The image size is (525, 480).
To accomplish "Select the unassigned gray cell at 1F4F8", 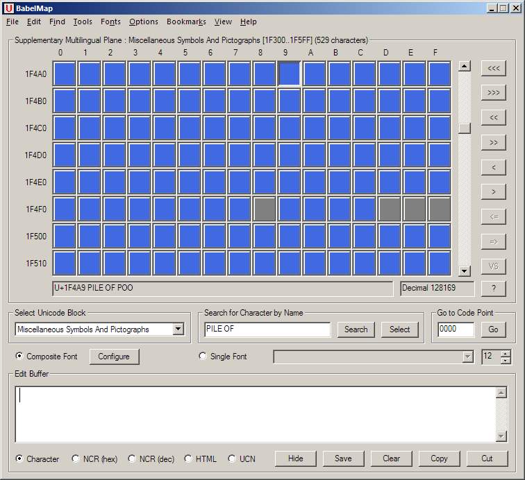I will coord(264,209).
